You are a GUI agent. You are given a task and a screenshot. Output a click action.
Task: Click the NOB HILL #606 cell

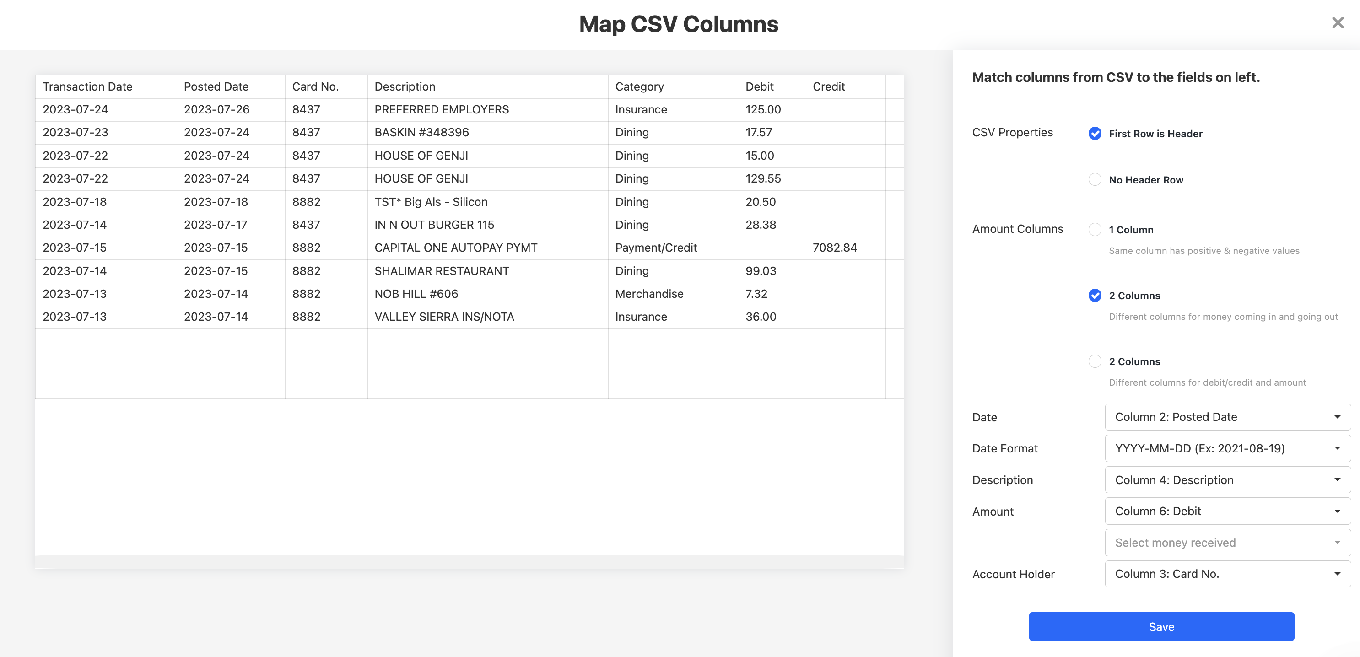point(488,294)
